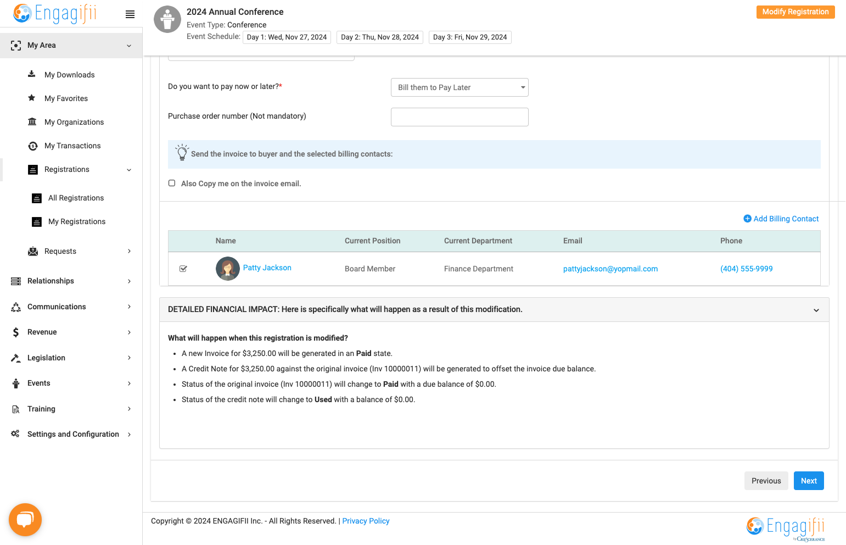Expand the Revenue menu chevron
The image size is (846, 545).
tap(129, 332)
